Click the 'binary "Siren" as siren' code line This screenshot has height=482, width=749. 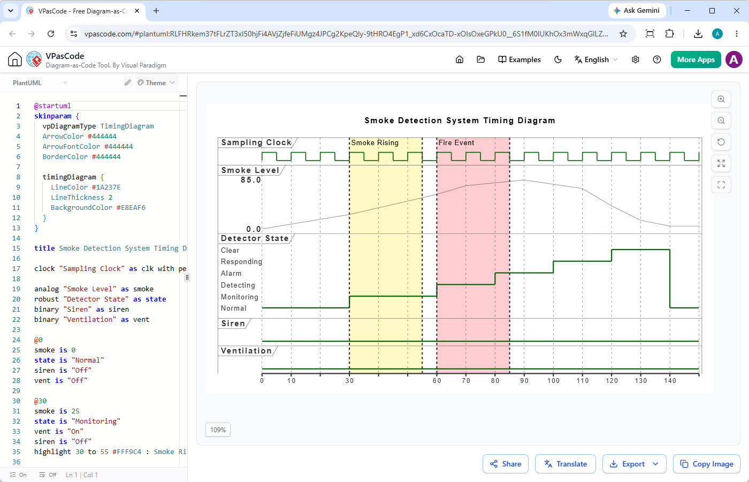tap(81, 309)
